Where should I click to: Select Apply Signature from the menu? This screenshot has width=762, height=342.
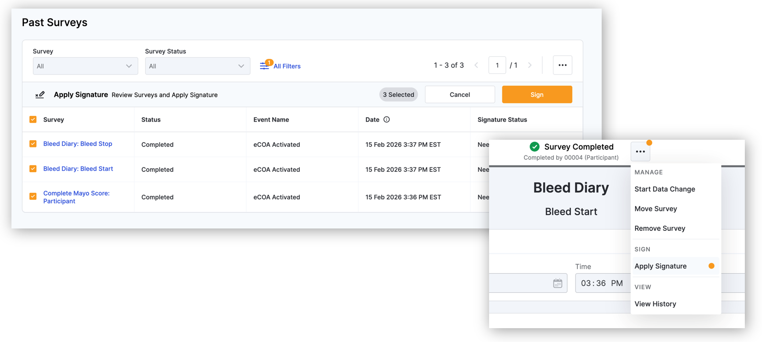(x=660, y=266)
